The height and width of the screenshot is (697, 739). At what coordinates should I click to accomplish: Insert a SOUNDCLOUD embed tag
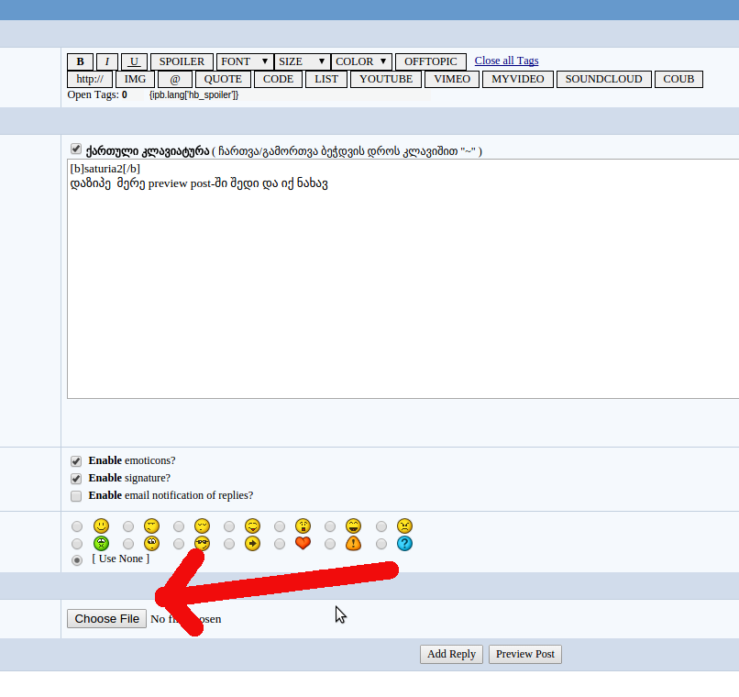603,79
